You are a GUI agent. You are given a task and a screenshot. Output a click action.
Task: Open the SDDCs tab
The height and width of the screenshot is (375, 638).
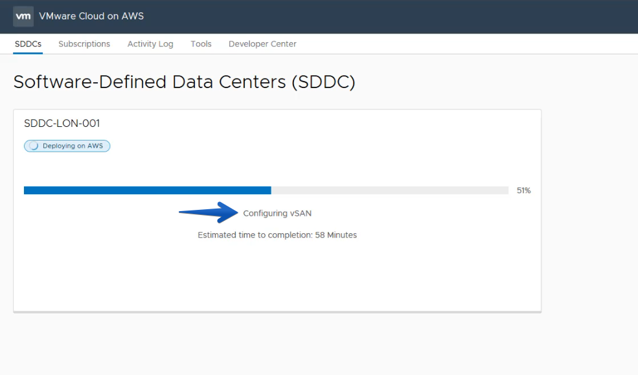tap(28, 44)
